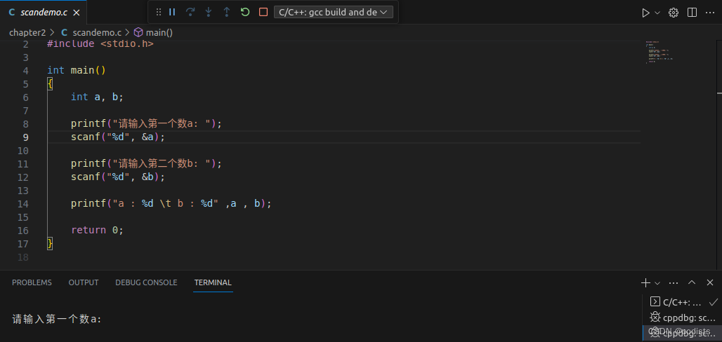
Task: Select the first cppdbg terminal entry
Action: click(x=683, y=317)
